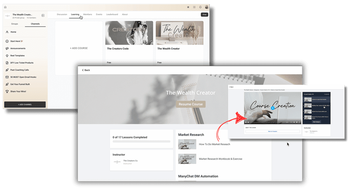Toggle the light/dark theme sun icon
Image resolution: width=349 pixels, height=196 pixels.
[188, 7]
